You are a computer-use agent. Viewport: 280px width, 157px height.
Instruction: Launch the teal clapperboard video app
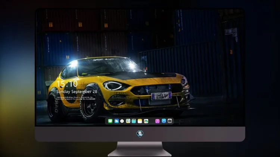(x=134, y=121)
